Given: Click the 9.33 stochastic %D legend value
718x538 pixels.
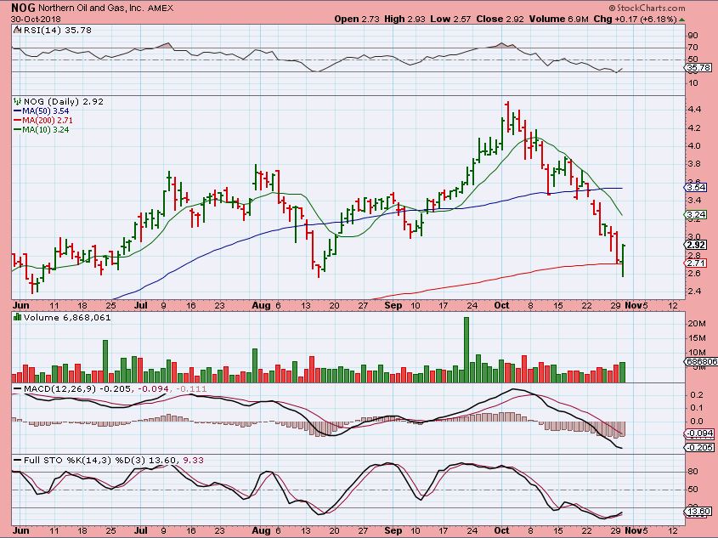Looking at the screenshot, I should pos(193,460).
